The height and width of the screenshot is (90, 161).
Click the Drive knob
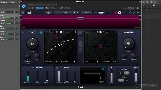pyautogui.click(x=32, y=43)
